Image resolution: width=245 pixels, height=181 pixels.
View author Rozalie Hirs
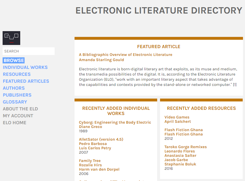point(90,165)
